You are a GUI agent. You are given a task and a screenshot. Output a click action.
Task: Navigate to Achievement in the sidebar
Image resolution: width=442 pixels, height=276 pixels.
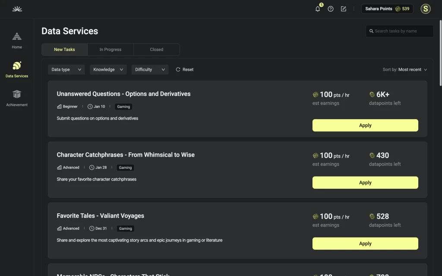coord(16,98)
